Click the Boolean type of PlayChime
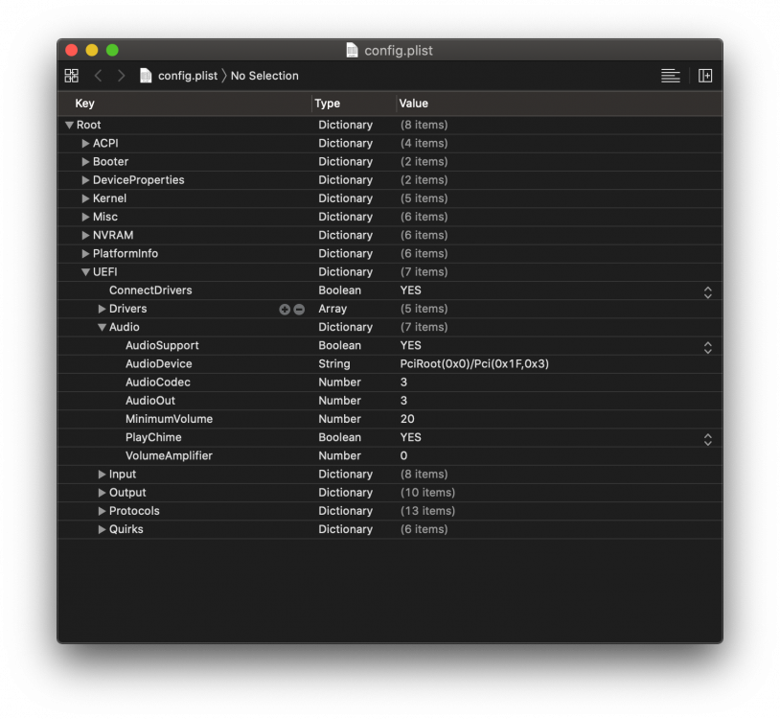780x719 pixels. pyautogui.click(x=340, y=437)
